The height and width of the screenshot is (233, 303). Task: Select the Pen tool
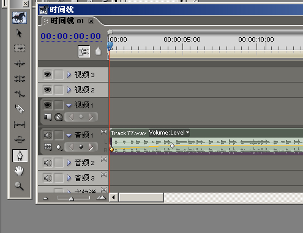click(x=20, y=156)
